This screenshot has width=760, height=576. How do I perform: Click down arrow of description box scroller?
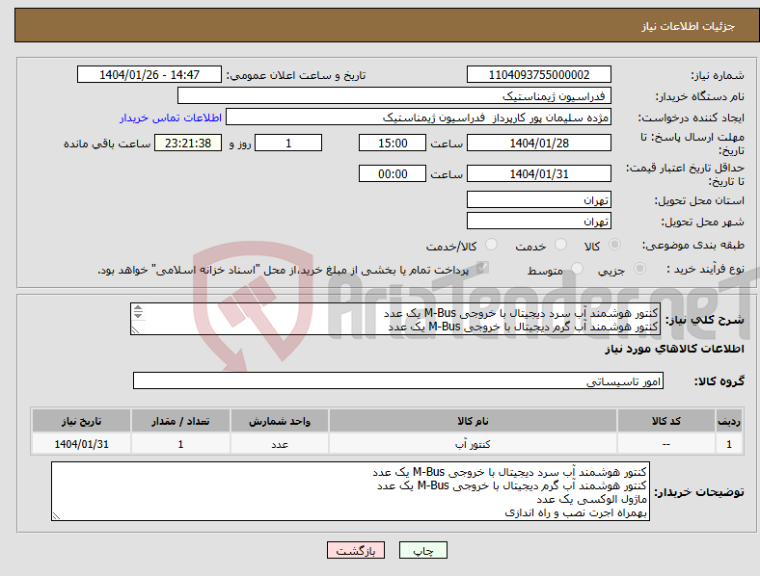(x=138, y=315)
